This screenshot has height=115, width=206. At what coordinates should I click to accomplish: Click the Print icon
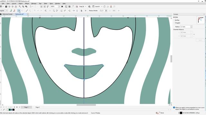pyautogui.click(x=16, y=6)
